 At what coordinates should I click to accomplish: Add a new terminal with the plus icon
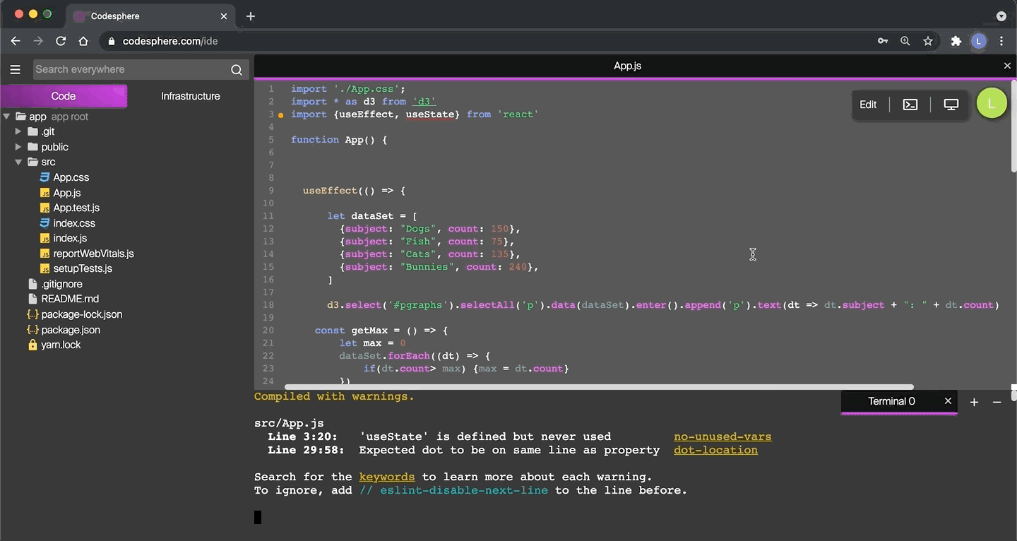pyautogui.click(x=973, y=401)
